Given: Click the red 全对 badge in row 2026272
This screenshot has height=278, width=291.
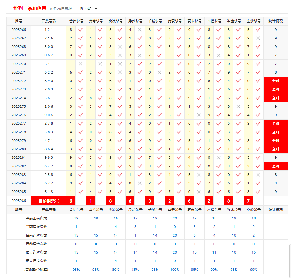Looking at the screenshot, I should pyautogui.click(x=276, y=81).
